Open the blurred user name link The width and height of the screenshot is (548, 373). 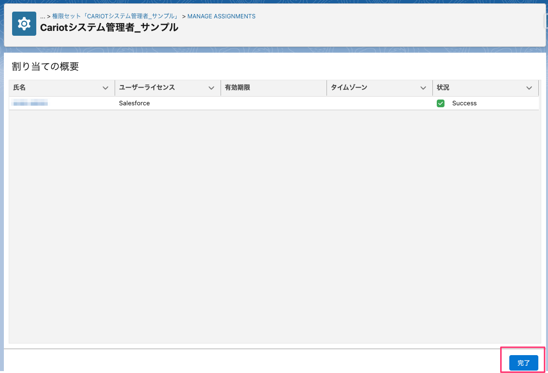(x=30, y=103)
